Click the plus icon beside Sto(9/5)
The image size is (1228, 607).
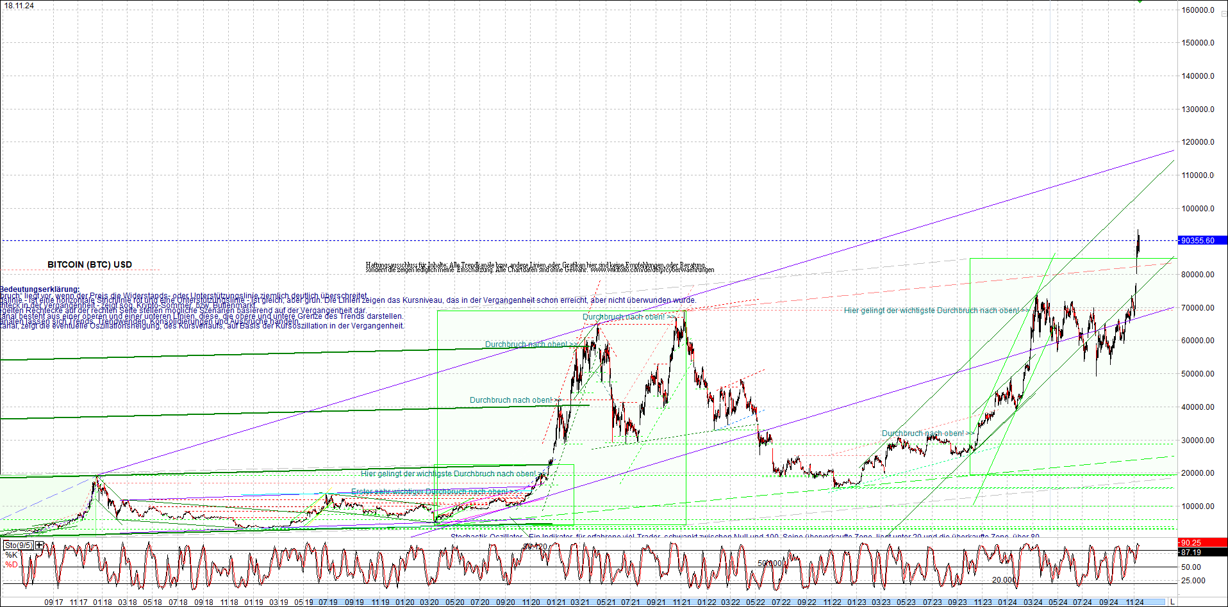pos(39,546)
